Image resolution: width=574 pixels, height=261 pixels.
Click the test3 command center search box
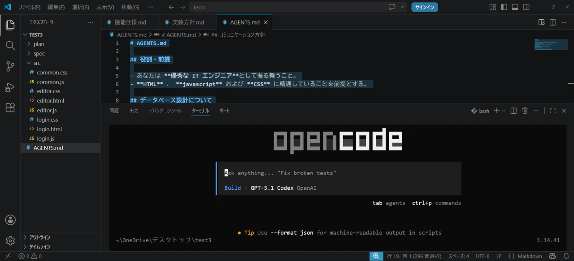(287, 7)
